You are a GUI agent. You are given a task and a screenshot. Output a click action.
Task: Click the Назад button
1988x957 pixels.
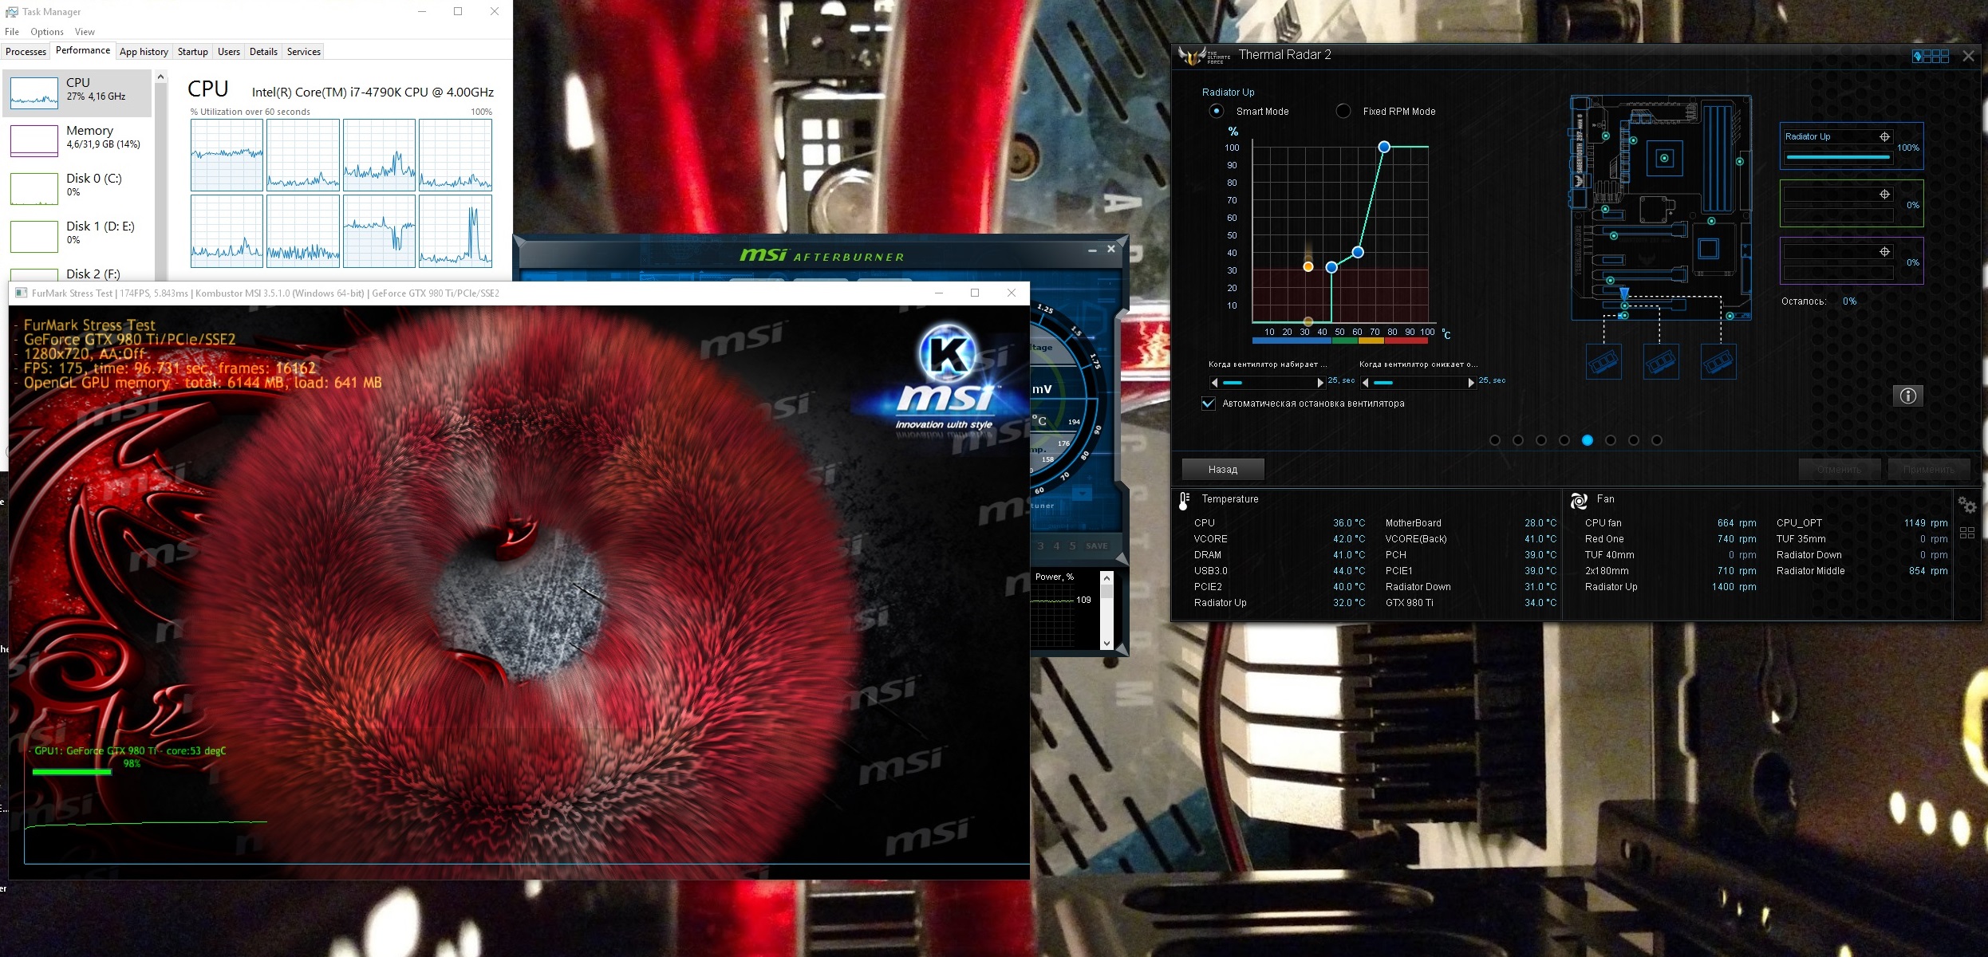pos(1222,470)
